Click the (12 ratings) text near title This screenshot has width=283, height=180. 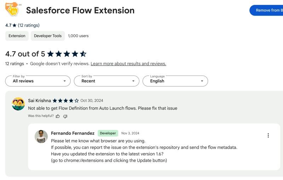[29, 25]
